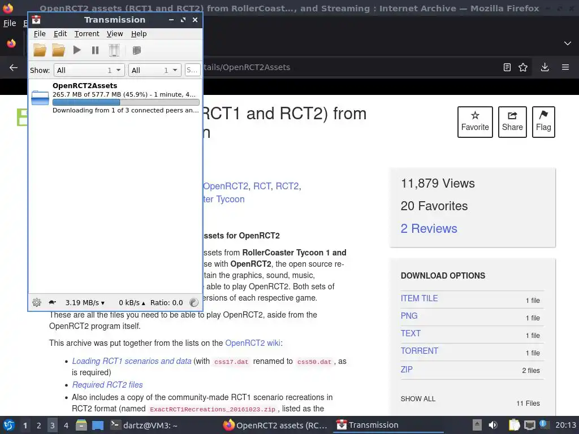Open the volume speaker tray icon

[x=493, y=425]
